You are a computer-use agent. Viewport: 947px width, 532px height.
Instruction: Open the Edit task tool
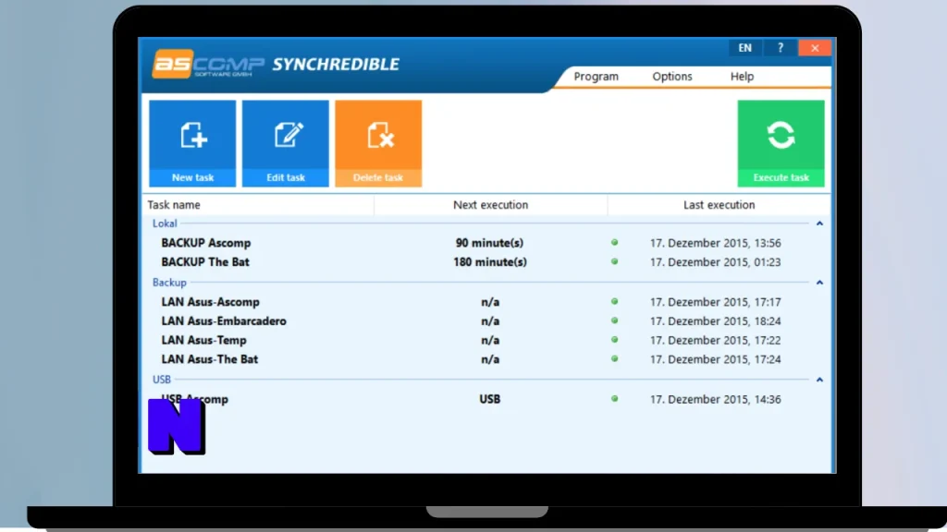(286, 143)
